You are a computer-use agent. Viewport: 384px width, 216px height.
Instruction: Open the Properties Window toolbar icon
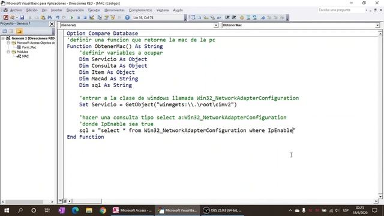coord(106,17)
